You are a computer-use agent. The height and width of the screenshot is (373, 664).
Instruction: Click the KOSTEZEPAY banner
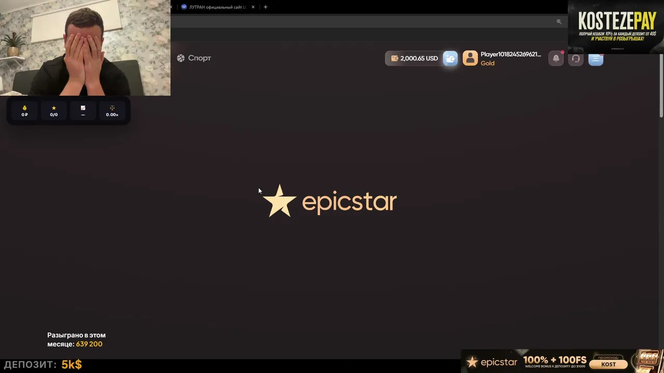pos(616,27)
